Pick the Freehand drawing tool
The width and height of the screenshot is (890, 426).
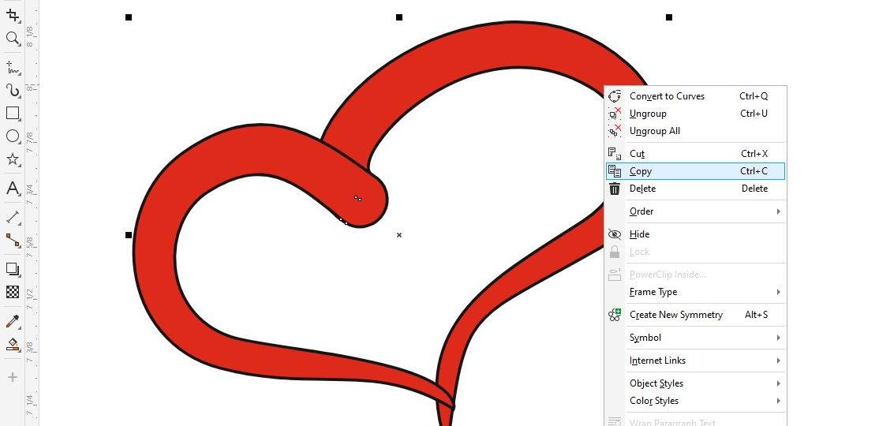(x=13, y=67)
